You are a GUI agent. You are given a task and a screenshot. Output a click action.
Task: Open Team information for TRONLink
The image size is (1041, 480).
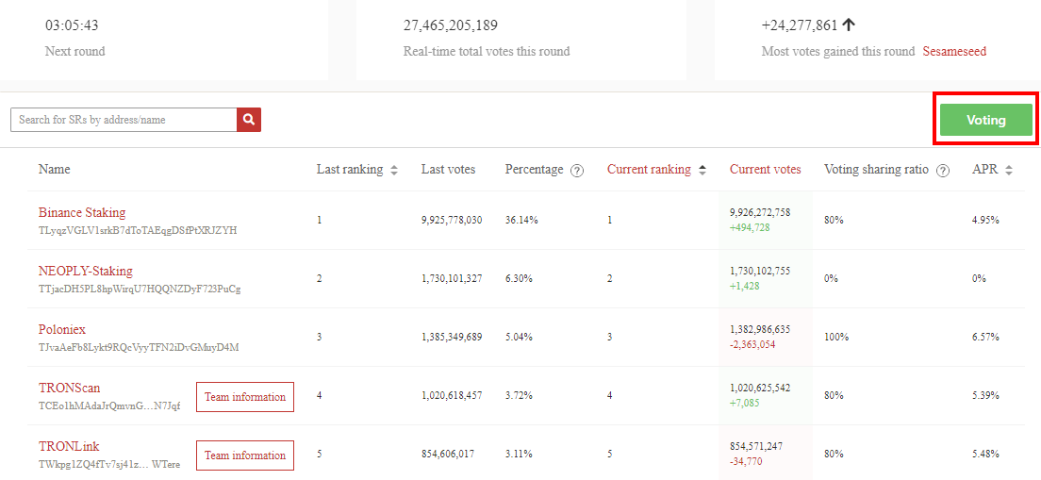245,455
